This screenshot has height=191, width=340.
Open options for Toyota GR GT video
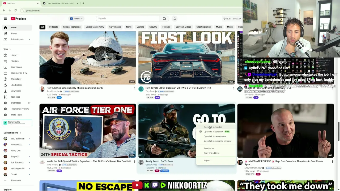(x=233, y=88)
